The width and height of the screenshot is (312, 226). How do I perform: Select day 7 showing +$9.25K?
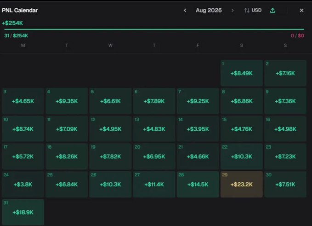pyautogui.click(x=198, y=101)
